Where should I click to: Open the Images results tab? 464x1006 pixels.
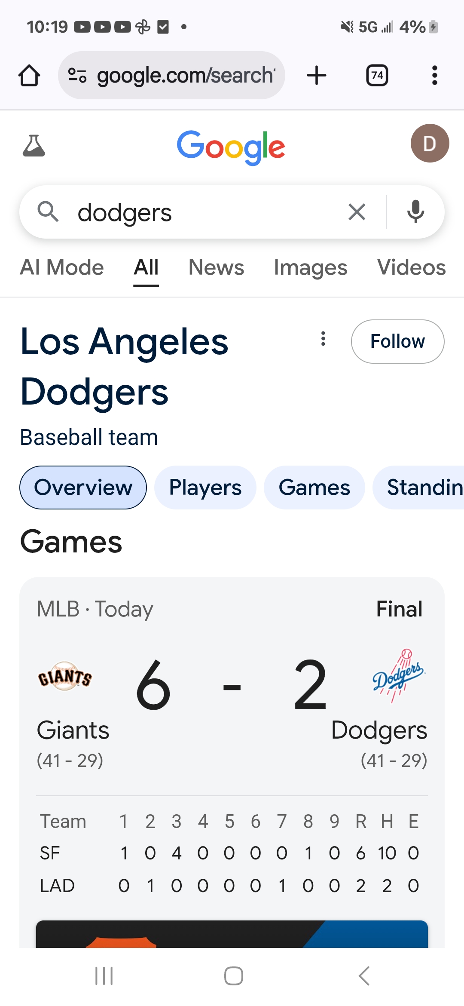310,267
